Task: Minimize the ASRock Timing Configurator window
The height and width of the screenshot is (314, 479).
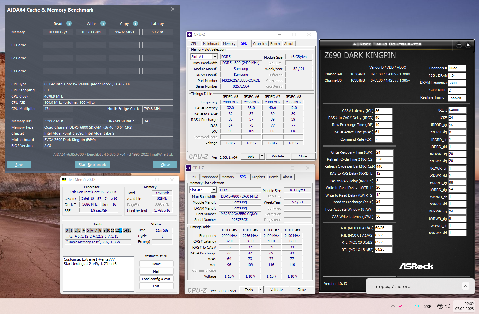Action: point(459,45)
